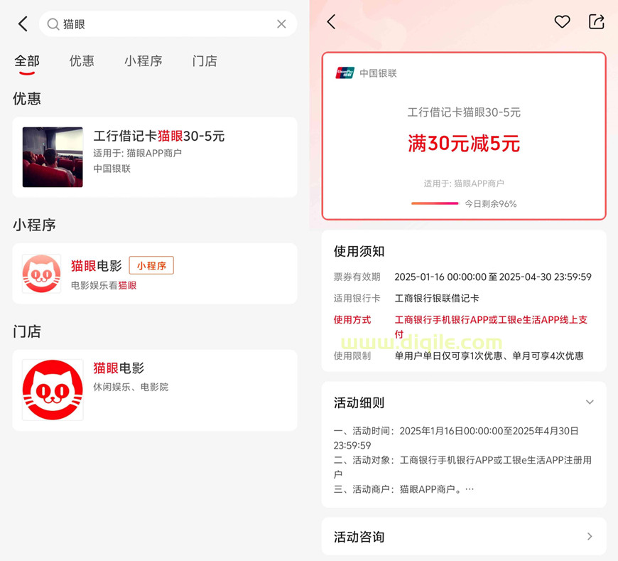
Task: Open the 门店 tab
Action: click(205, 60)
